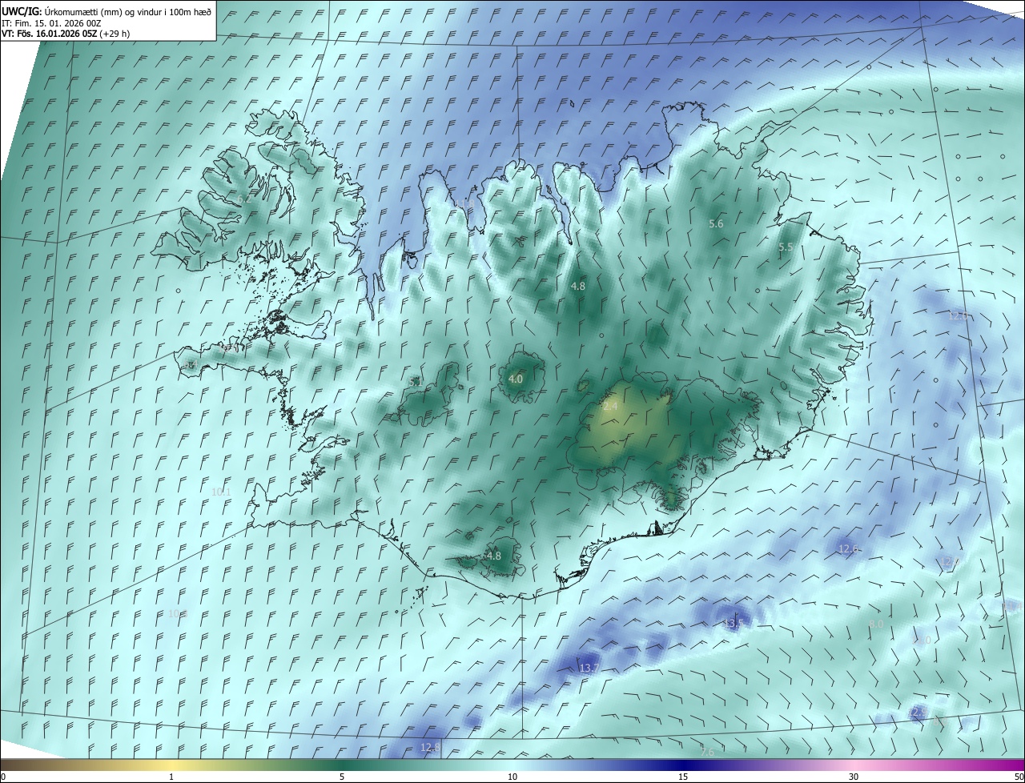The width and height of the screenshot is (1025, 783).
Task: Click the '10.1' value label offshore
Action: click(x=221, y=492)
